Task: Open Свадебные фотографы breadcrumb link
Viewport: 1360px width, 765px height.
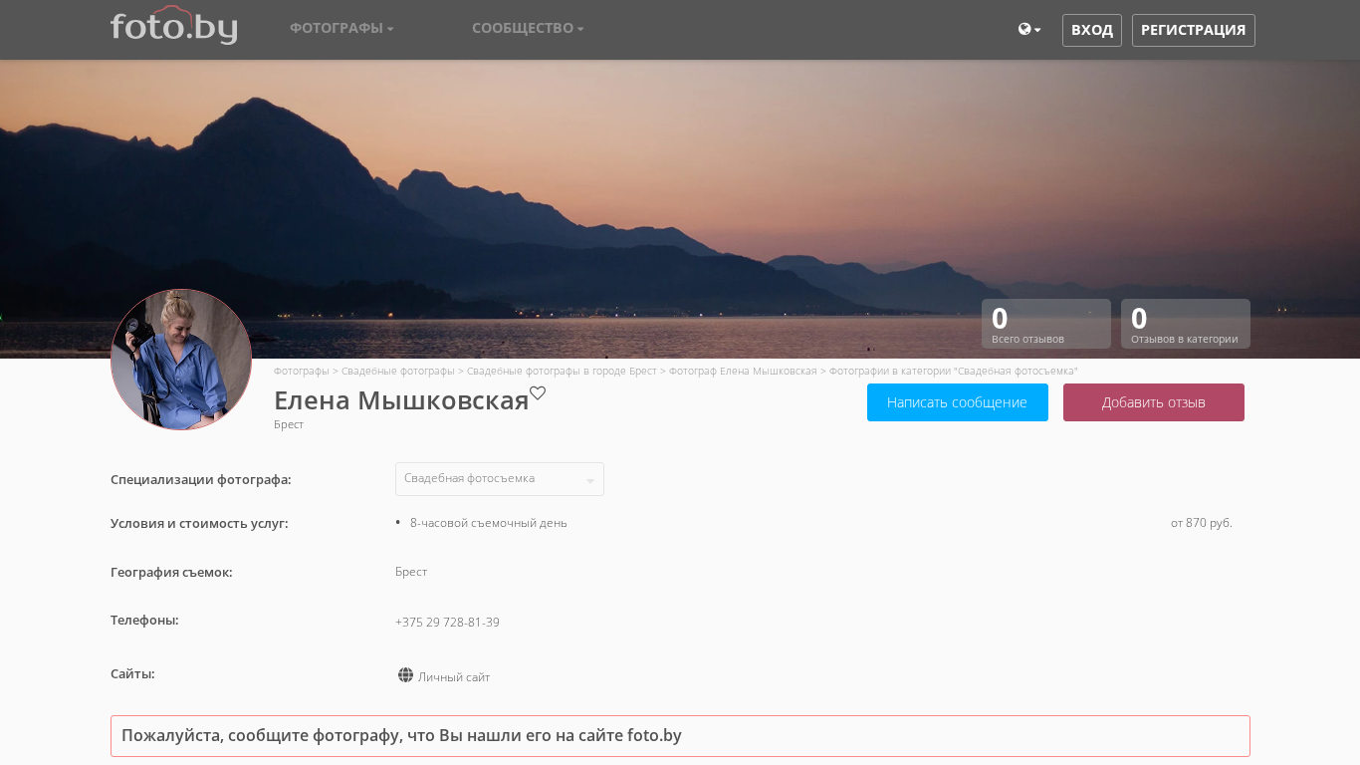Action: pyautogui.click(x=397, y=371)
